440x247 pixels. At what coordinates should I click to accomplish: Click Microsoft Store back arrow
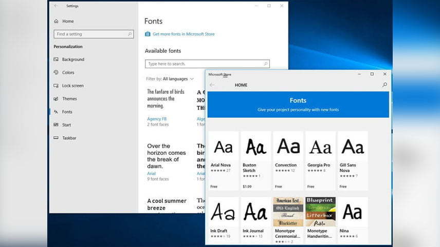(212, 85)
